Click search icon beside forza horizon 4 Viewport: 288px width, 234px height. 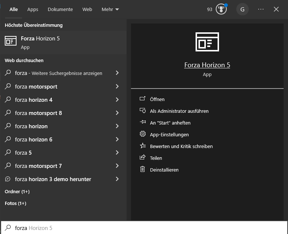8,100
